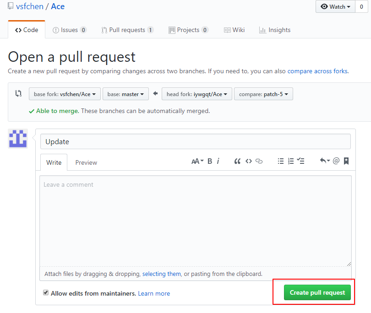
Task: Open the Projects tab
Action: (x=188, y=30)
